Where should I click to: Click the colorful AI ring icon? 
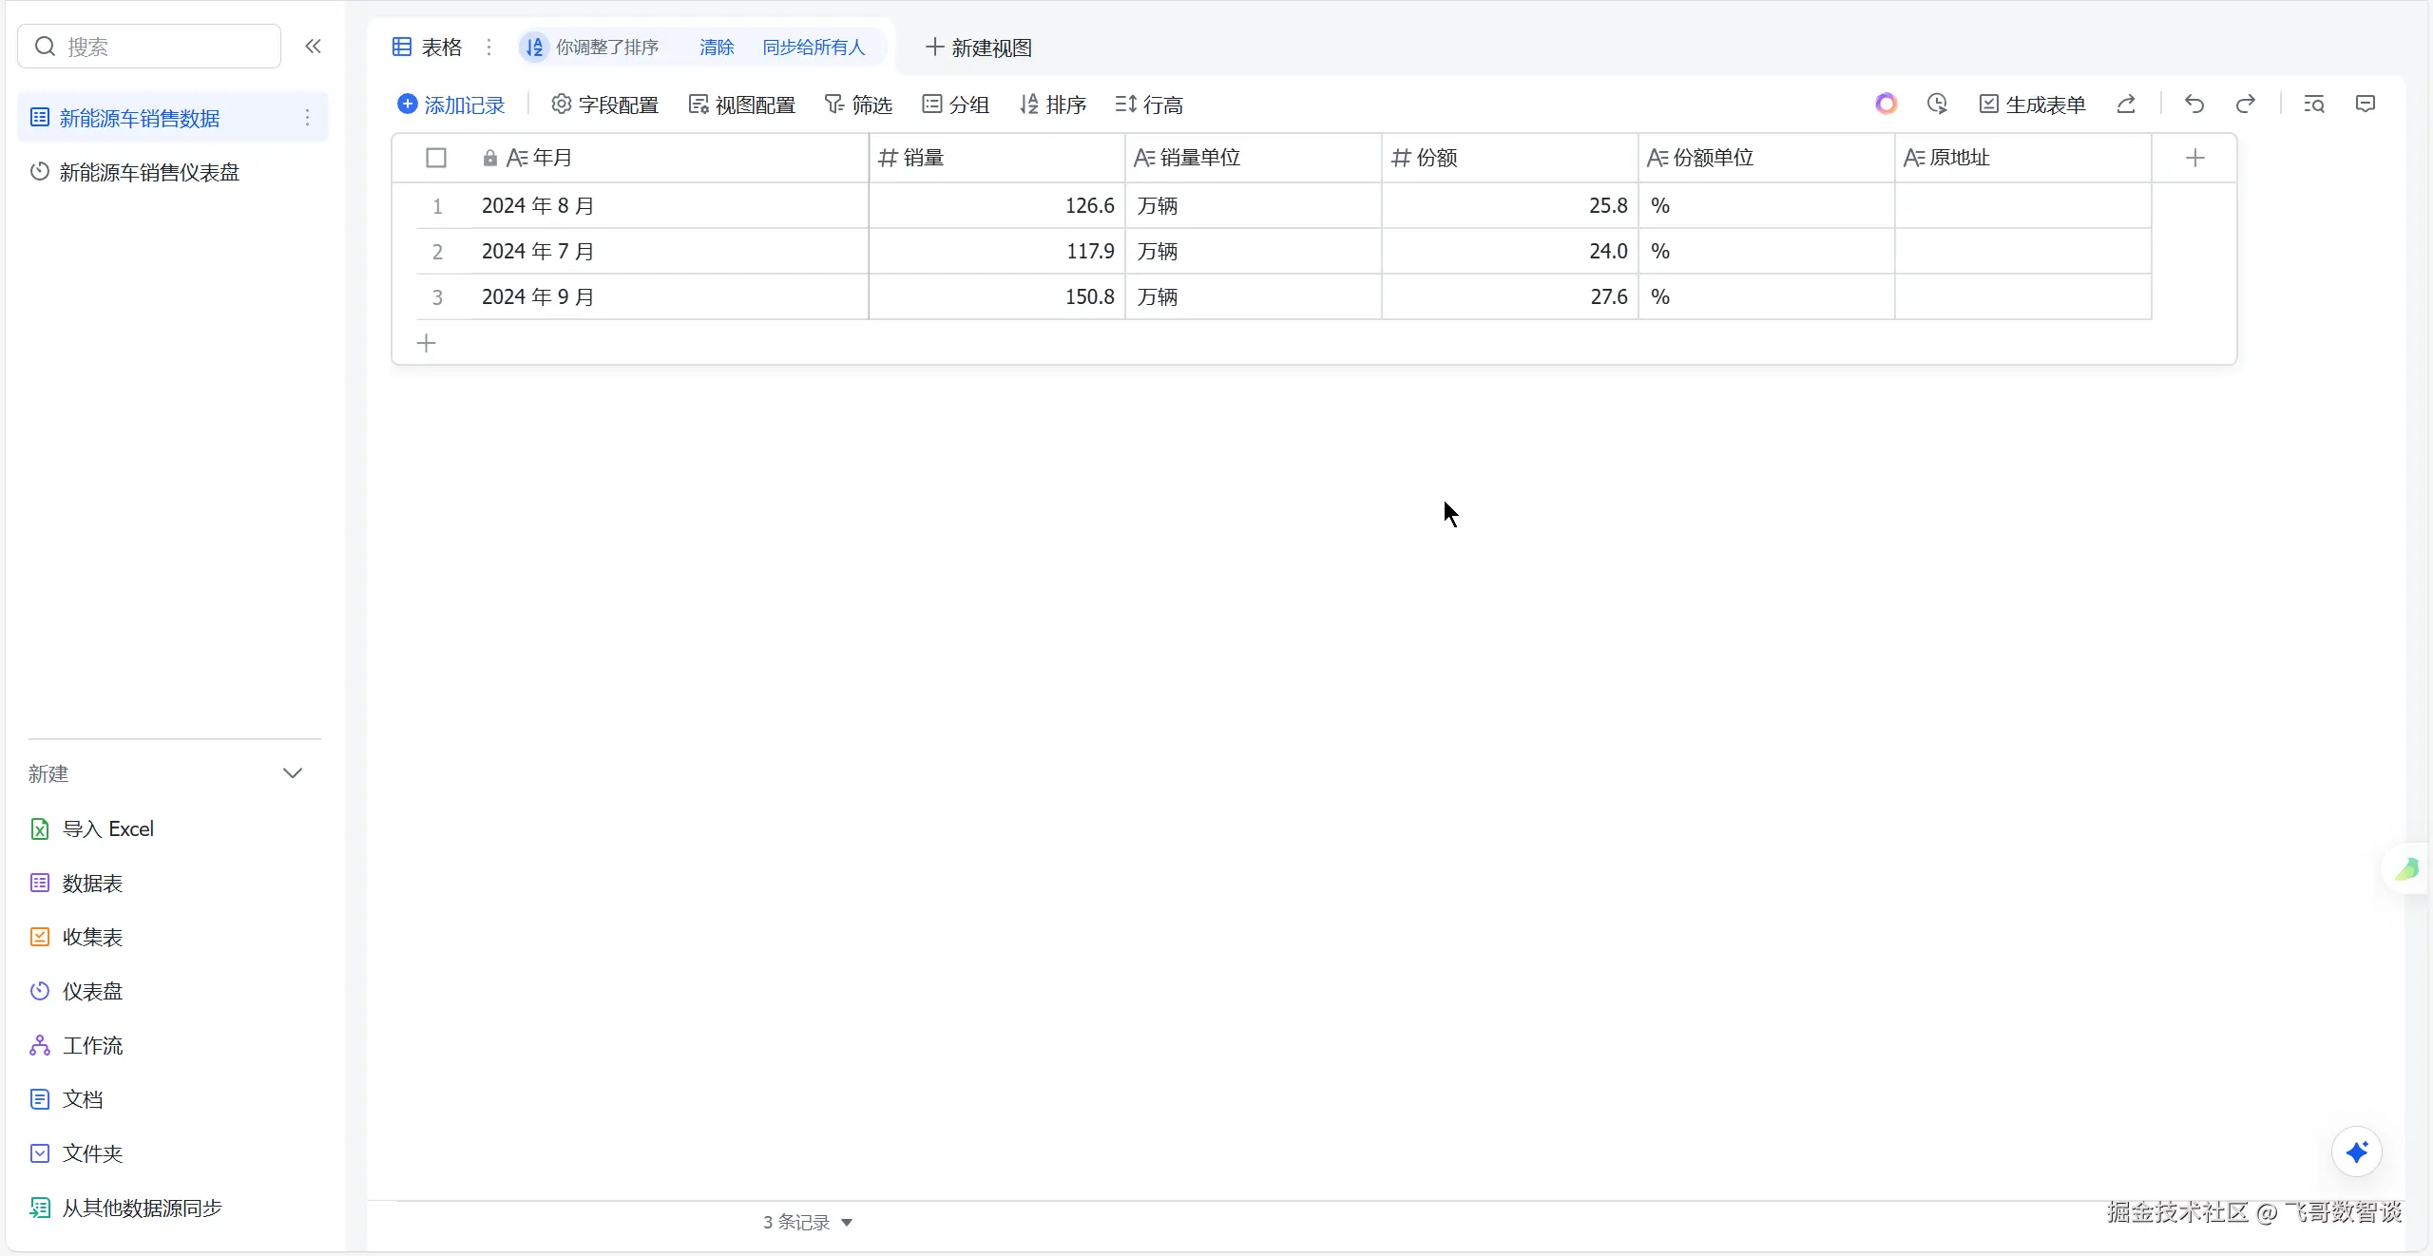point(1886,104)
